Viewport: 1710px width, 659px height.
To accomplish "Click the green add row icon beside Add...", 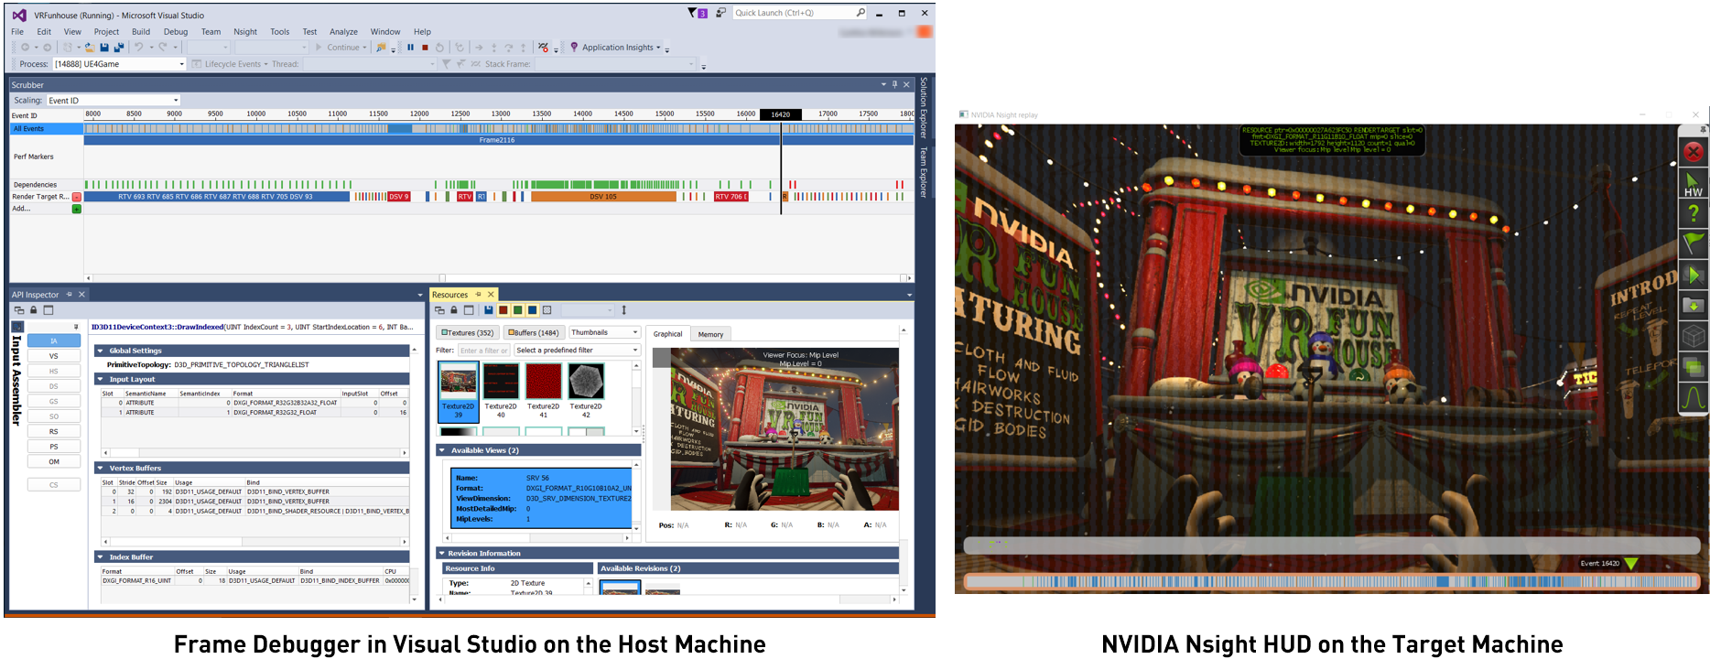I will click(77, 209).
